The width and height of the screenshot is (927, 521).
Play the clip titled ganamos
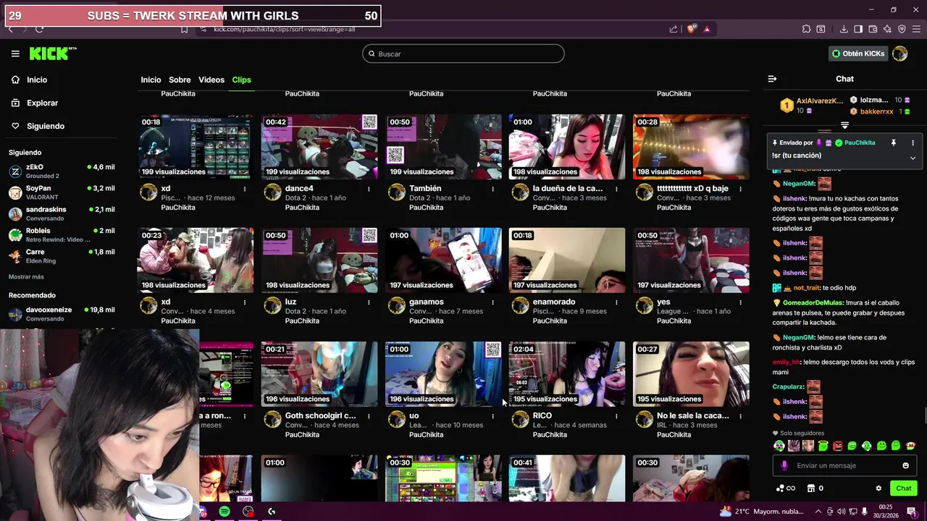click(443, 260)
